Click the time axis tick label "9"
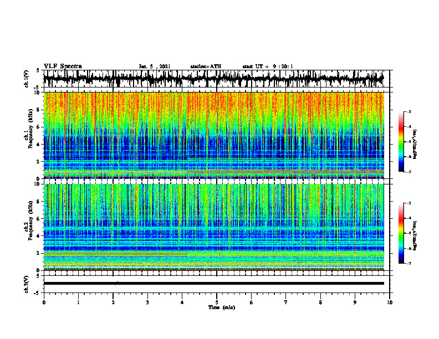439x339 pixels. (x=355, y=302)
